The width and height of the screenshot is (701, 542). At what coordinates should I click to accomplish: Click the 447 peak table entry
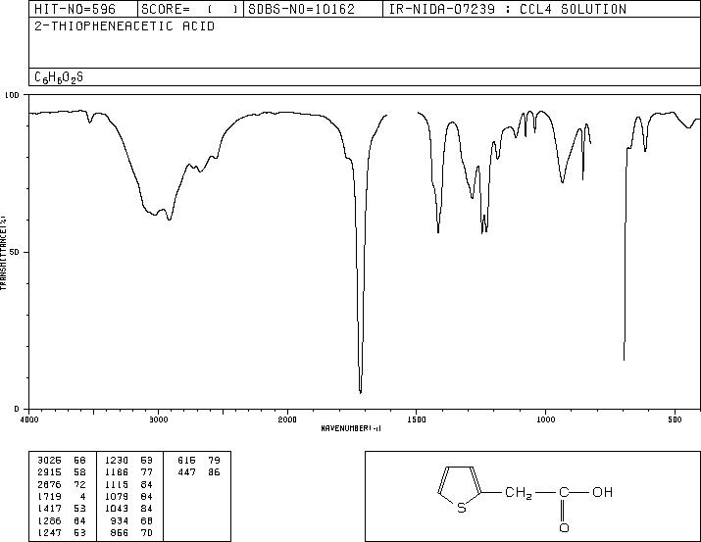(x=186, y=472)
